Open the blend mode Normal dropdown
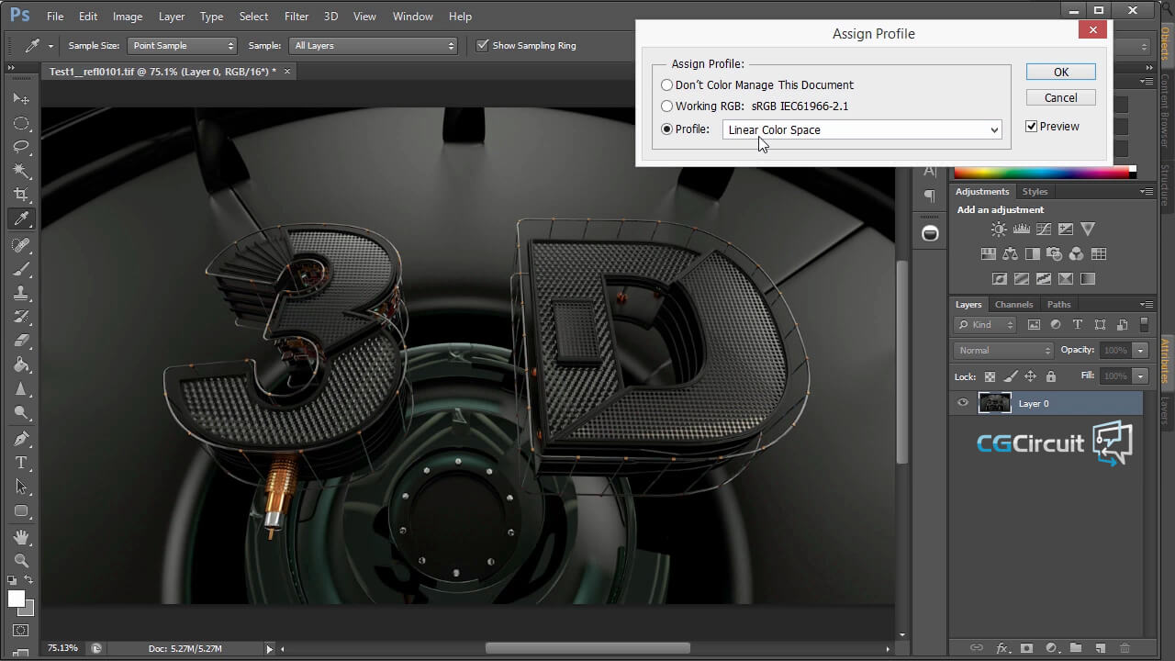The width and height of the screenshot is (1175, 661). click(x=1003, y=351)
